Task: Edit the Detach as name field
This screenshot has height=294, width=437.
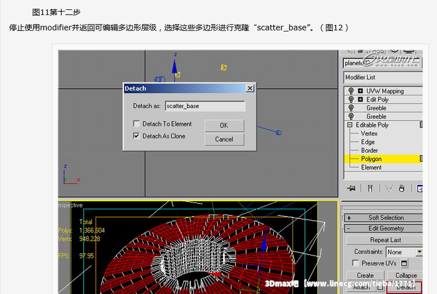Action: tap(205, 106)
